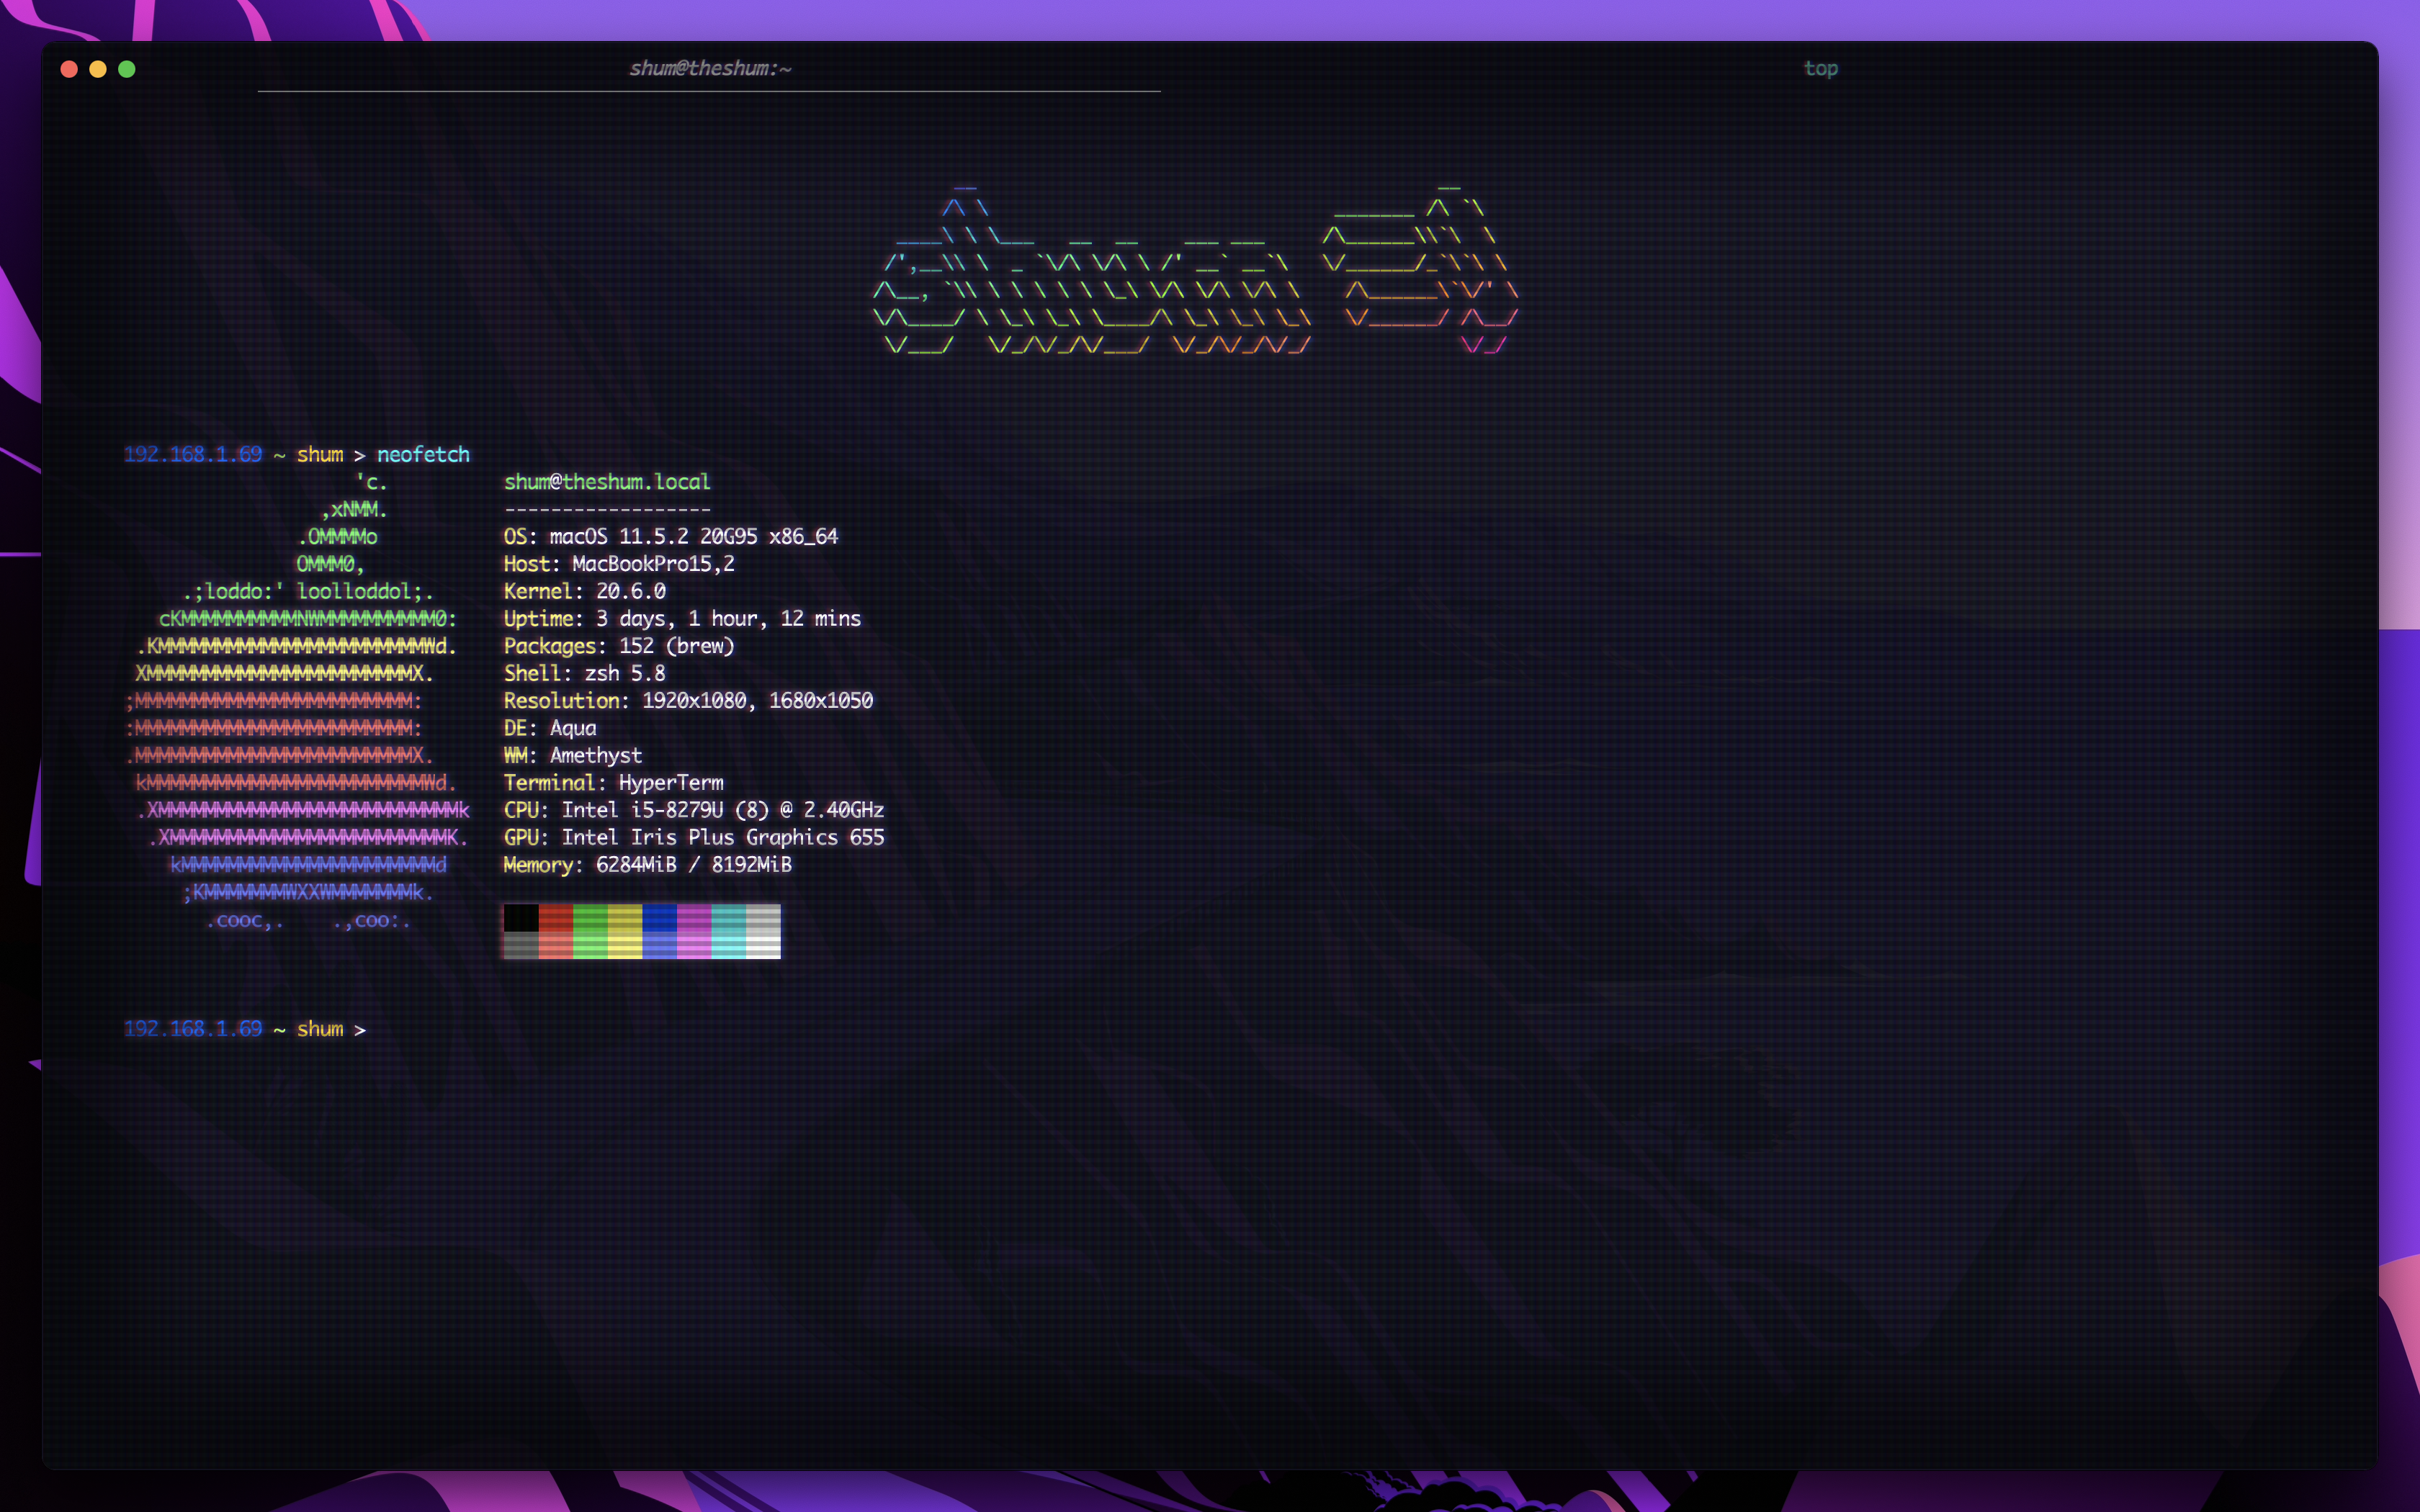Click the red color block in neofetch palette

pyautogui.click(x=556, y=918)
